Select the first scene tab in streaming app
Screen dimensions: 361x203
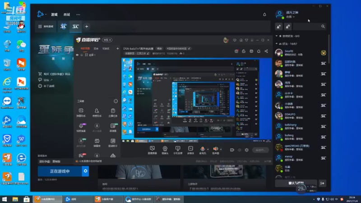click(x=85, y=49)
